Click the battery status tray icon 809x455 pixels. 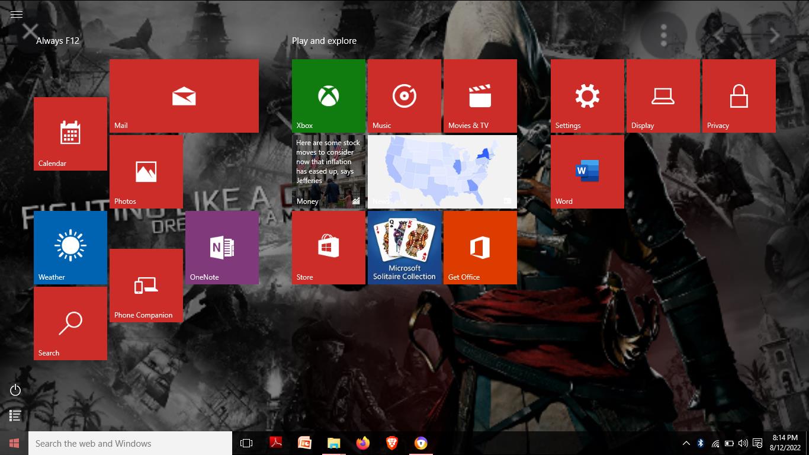(729, 443)
